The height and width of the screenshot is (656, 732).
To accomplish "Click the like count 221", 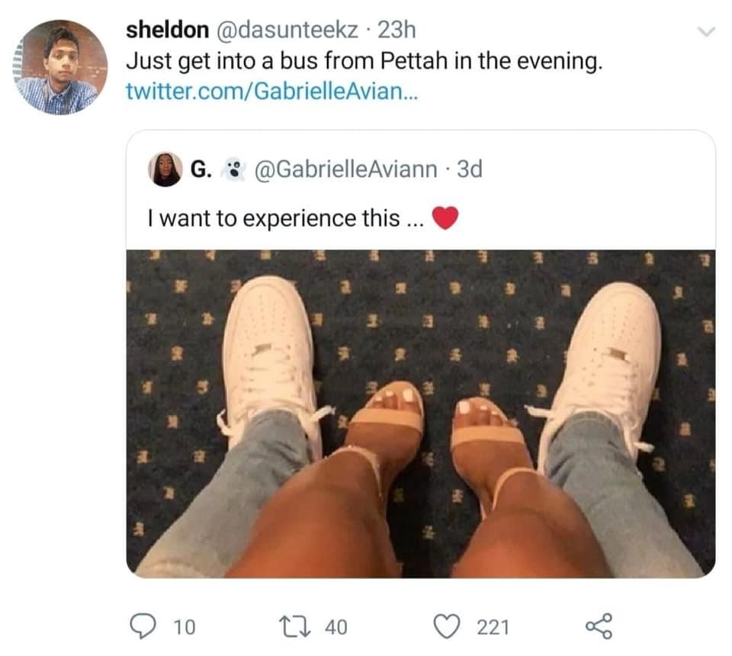I will [493, 627].
